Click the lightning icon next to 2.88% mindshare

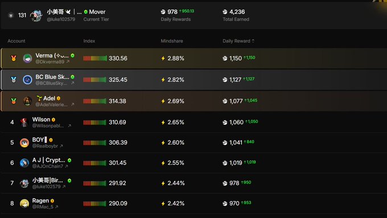tap(163, 58)
